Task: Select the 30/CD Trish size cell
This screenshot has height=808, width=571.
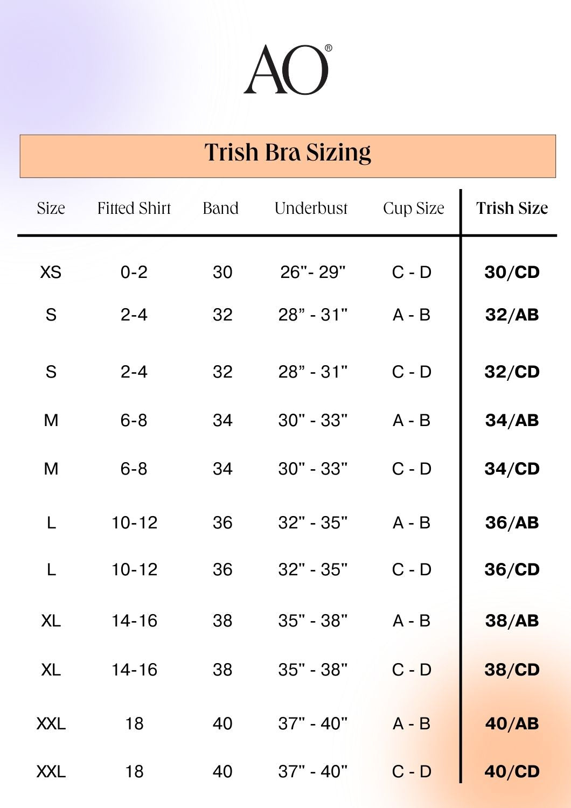Action: point(512,272)
